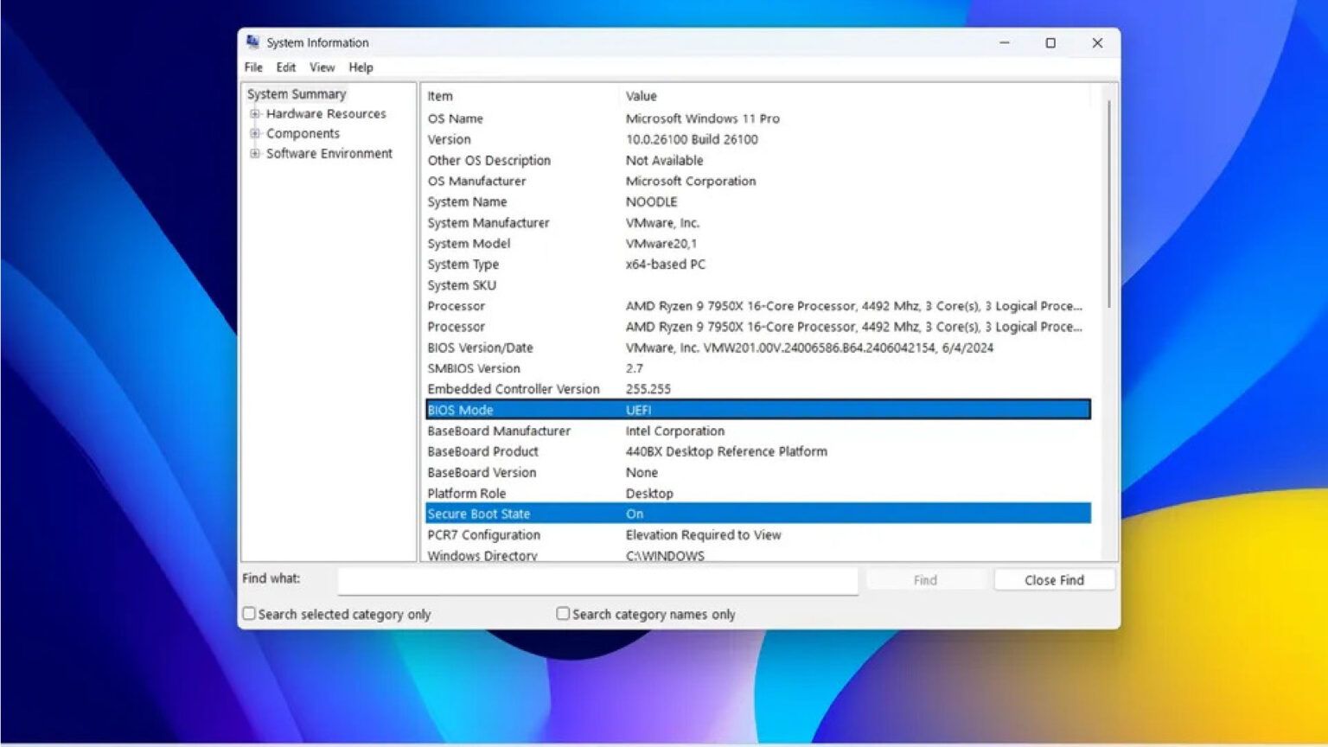This screenshot has height=747, width=1328.
Task: Click the Find button
Action: 925,579
